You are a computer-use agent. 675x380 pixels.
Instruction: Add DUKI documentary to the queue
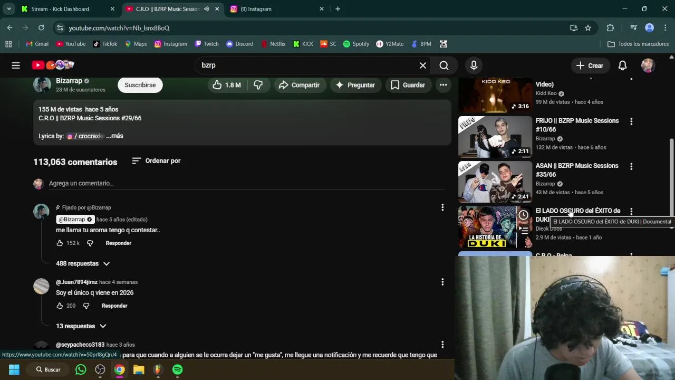point(523,230)
